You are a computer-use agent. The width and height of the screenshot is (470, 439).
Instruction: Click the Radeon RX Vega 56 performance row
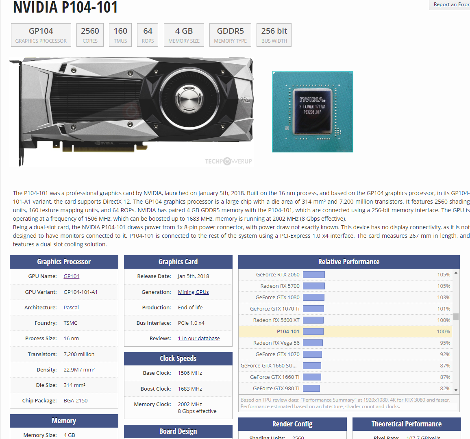(x=346, y=343)
